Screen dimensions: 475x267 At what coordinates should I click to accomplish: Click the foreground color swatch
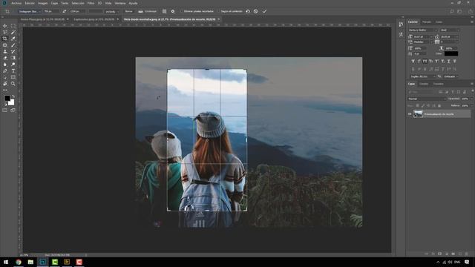click(7, 98)
